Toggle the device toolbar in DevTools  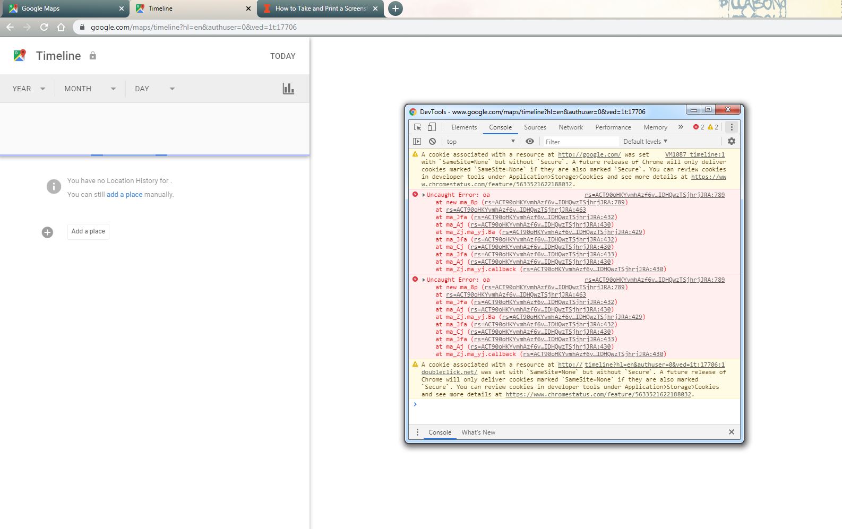point(432,127)
